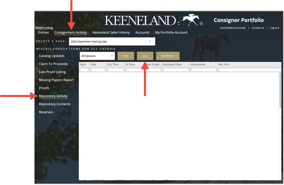Open the Quick Reference Guide link
Screen dimensions: 284x185
point(233,28)
